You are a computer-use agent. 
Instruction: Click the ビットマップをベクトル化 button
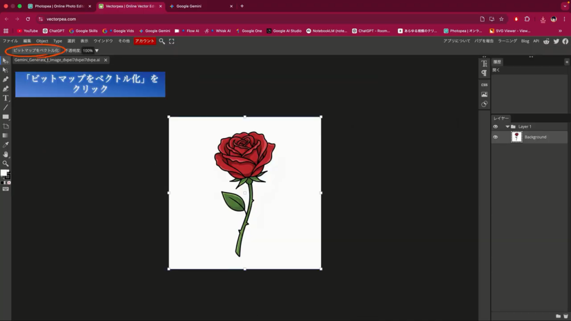(36, 51)
